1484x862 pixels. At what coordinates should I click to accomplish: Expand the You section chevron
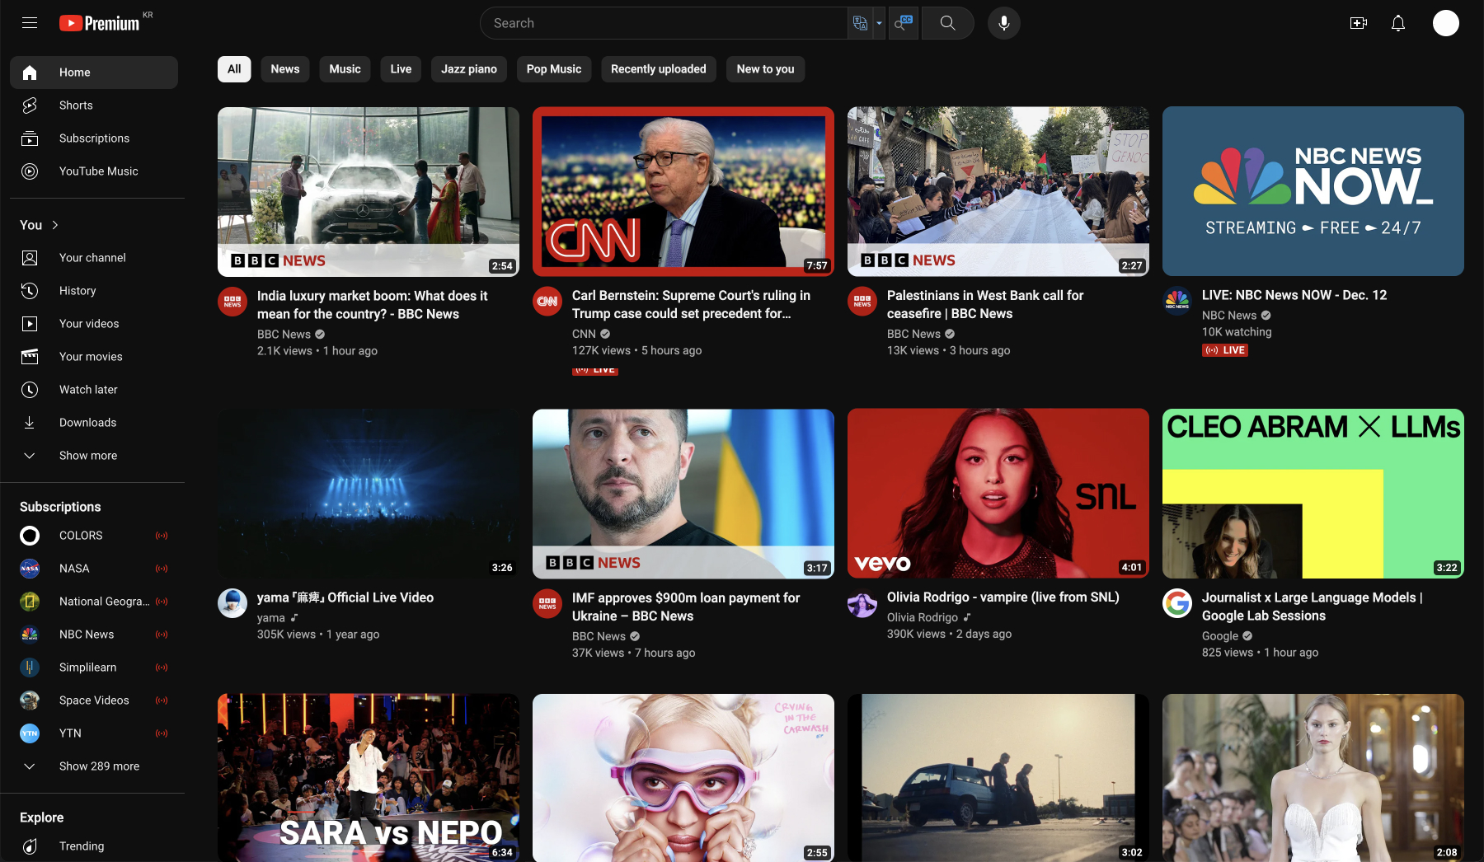[55, 225]
